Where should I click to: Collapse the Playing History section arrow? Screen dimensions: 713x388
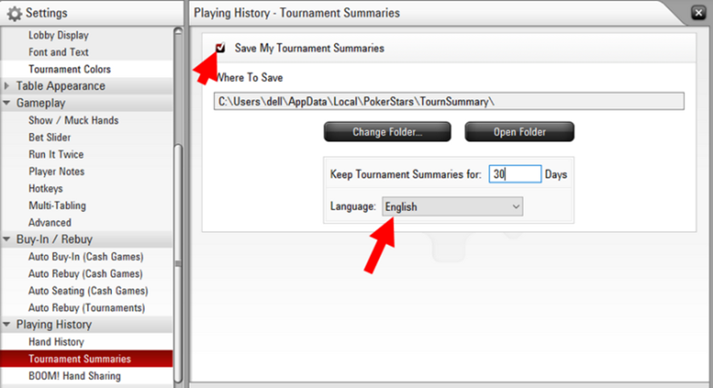click(x=6, y=325)
